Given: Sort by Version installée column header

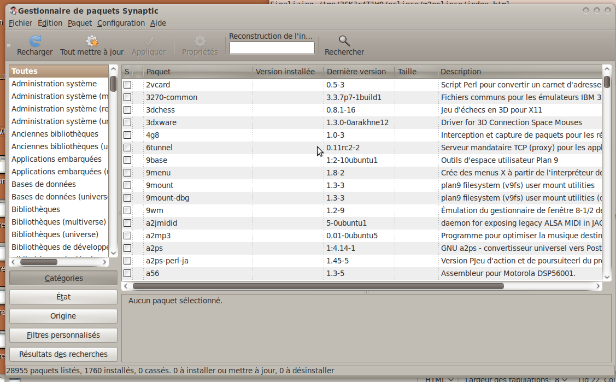Looking at the screenshot, I should [x=288, y=72].
